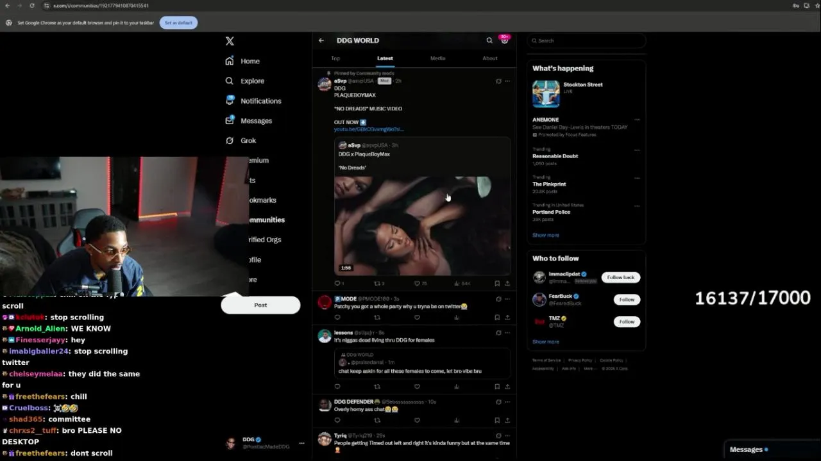Switch to the Media tab

pyautogui.click(x=437, y=58)
